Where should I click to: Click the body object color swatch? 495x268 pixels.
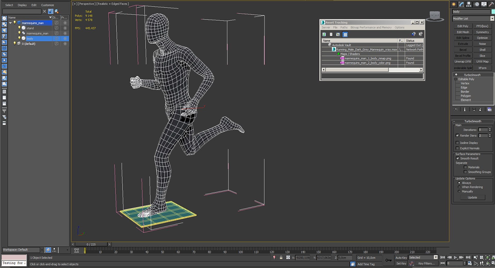(x=493, y=11)
